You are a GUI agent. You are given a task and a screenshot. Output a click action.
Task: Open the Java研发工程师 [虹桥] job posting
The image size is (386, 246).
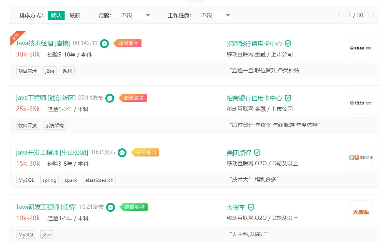coord(46,208)
